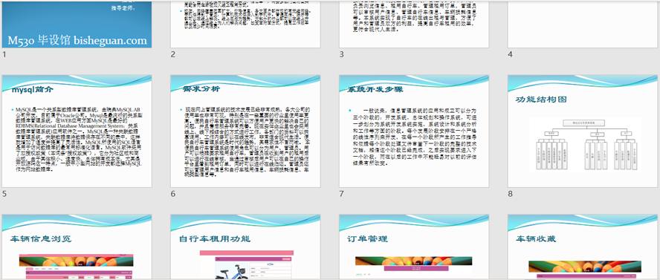This screenshot has height=280, width=660.
Task: Select slide 1 thumbnail with bisheguan.com banner
Action: tap(77, 24)
